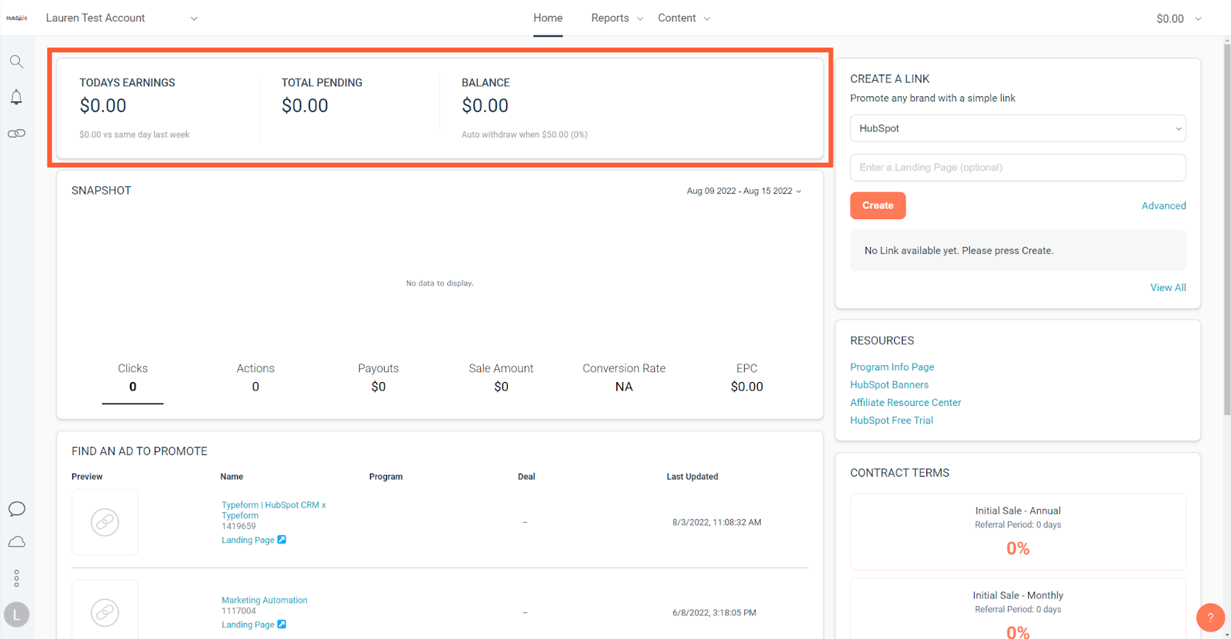Click the Last Updated column header
This screenshot has height=639, width=1231.
point(692,477)
